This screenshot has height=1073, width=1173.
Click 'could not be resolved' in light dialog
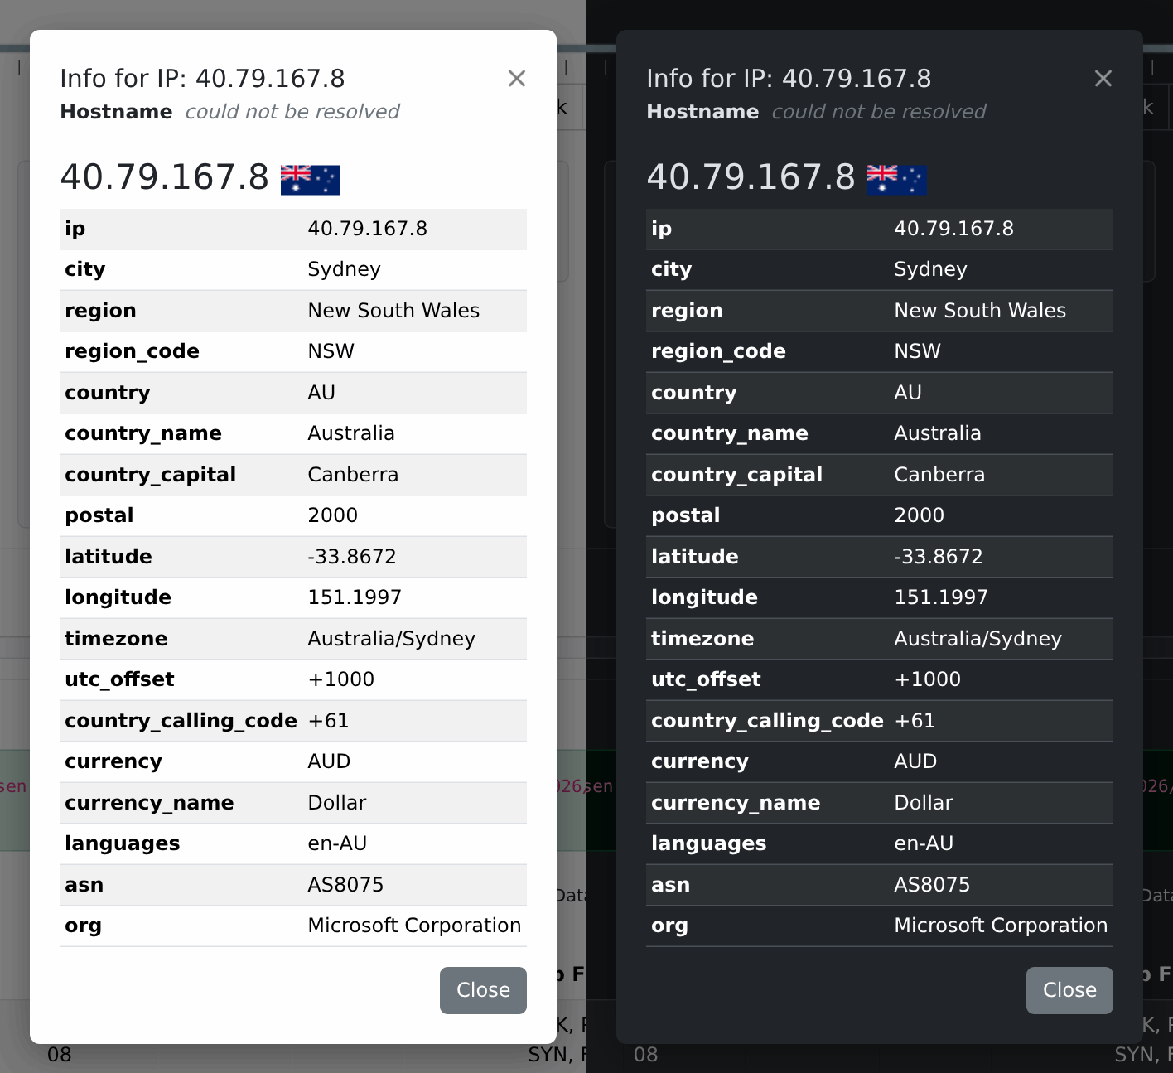tap(292, 112)
